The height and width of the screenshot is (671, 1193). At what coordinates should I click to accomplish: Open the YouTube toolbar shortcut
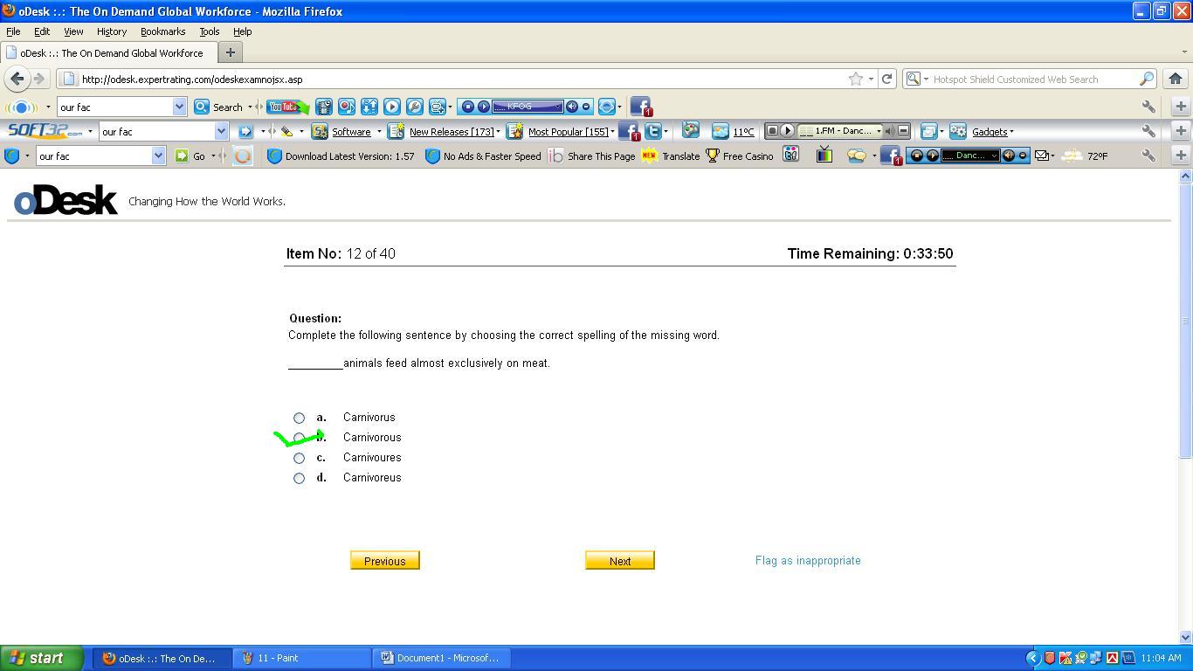tap(286, 107)
